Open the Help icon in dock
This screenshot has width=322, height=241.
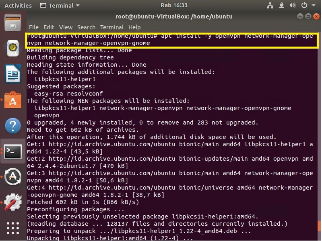point(13,125)
